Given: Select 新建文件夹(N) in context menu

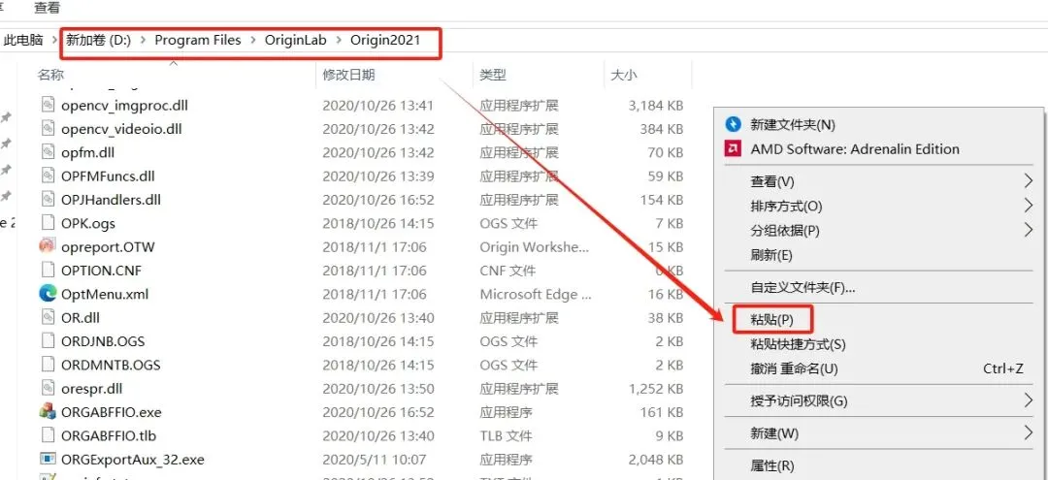Looking at the screenshot, I should point(793,124).
